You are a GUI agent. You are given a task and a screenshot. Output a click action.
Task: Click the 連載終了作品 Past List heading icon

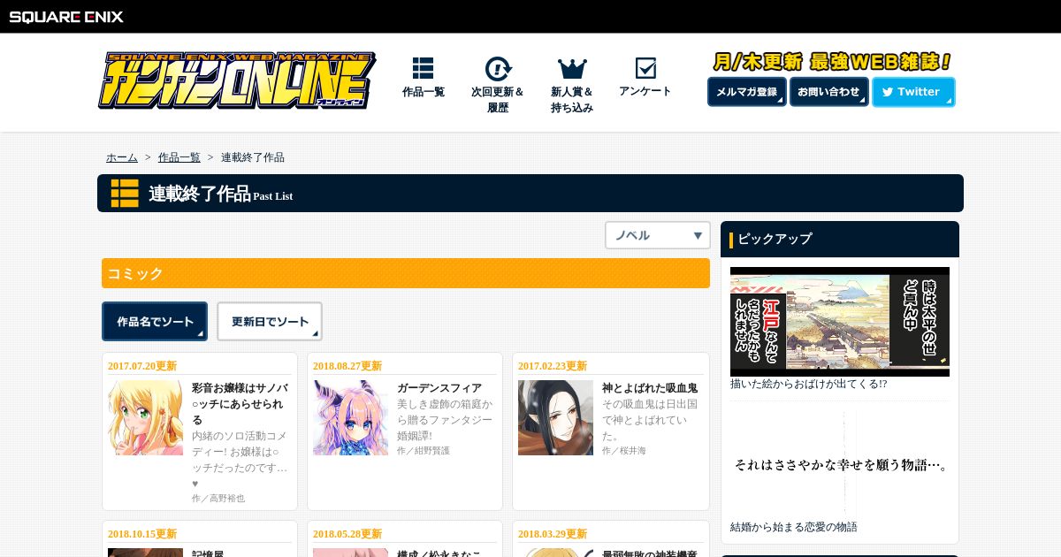125,193
